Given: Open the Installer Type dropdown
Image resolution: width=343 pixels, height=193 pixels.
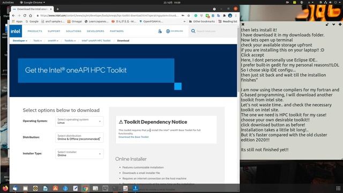Looking at the screenshot, I should click(x=79, y=154).
